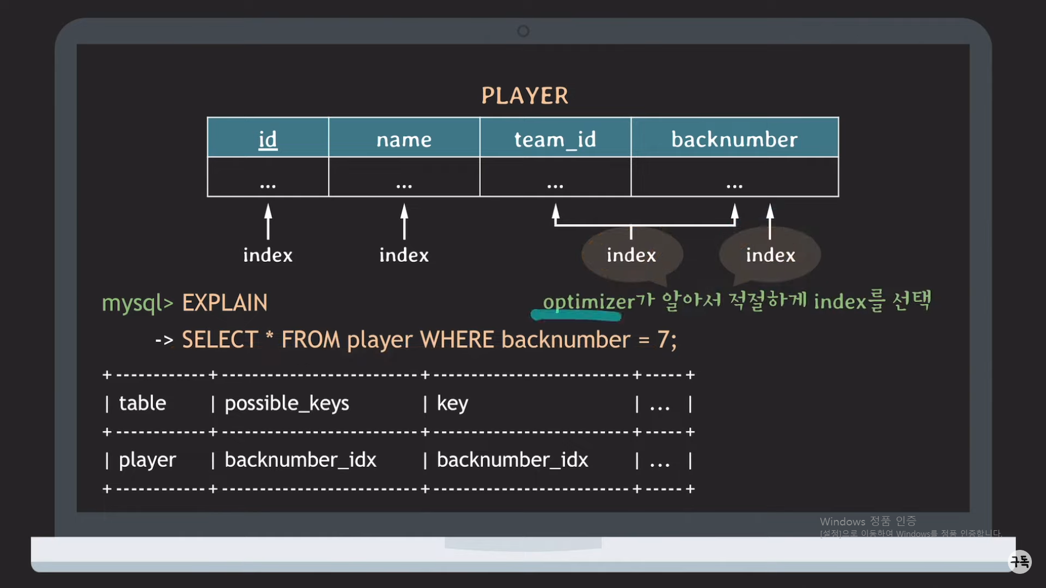Screen dimensions: 1046x588
Task: Click the player value in the table column
Action: (x=147, y=460)
